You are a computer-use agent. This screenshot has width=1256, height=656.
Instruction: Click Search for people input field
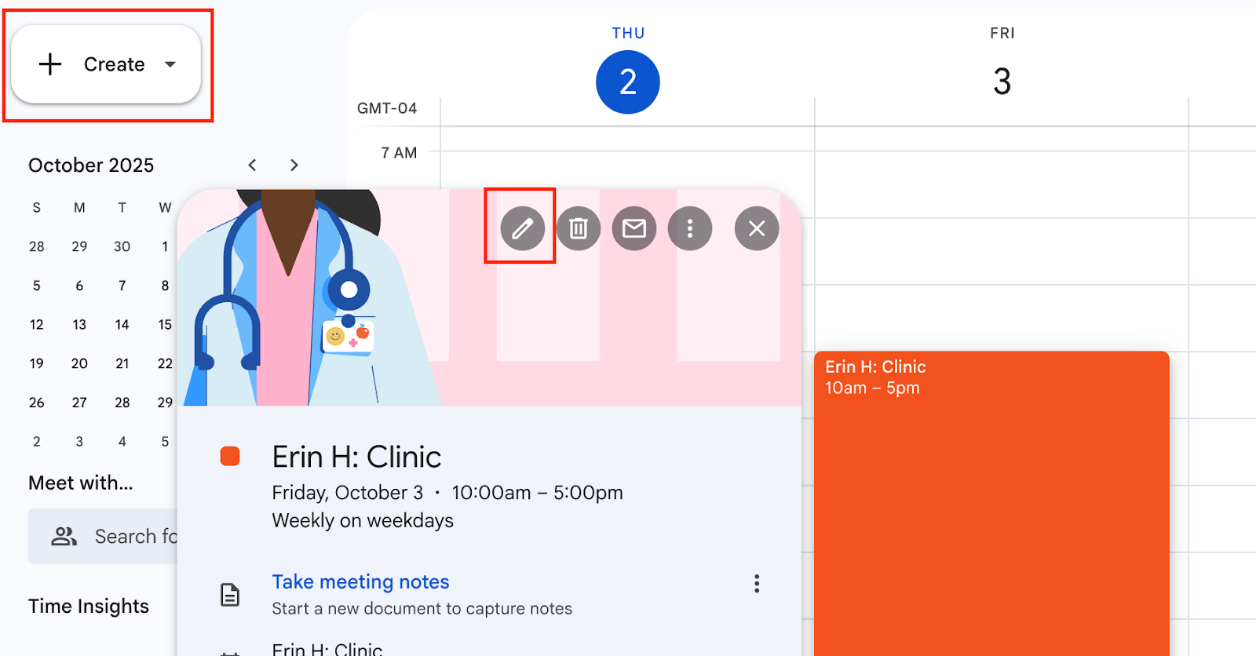[x=133, y=536]
